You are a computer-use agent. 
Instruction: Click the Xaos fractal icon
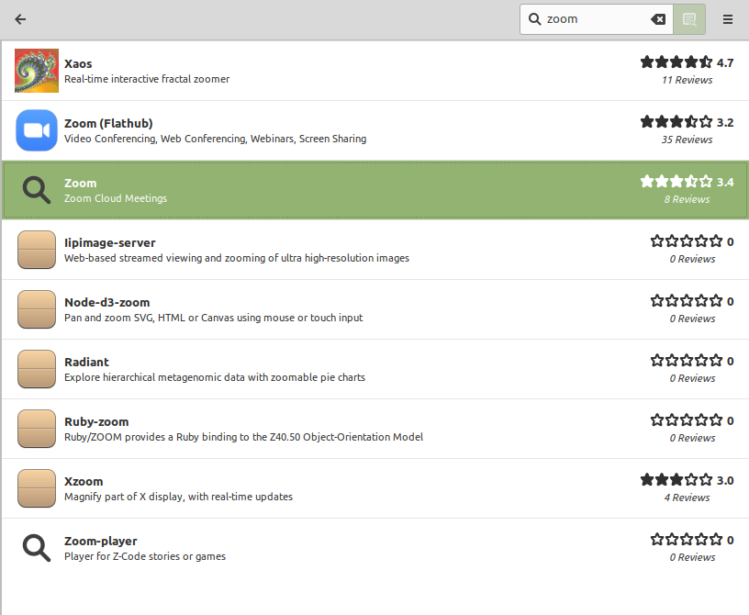(37, 71)
